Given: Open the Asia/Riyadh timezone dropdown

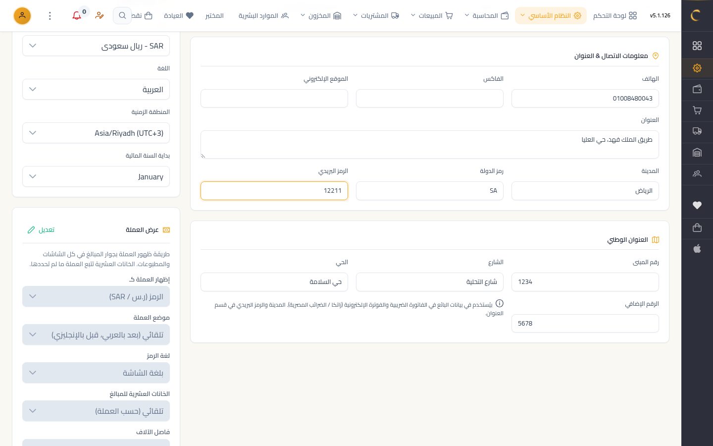Looking at the screenshot, I should click(96, 133).
